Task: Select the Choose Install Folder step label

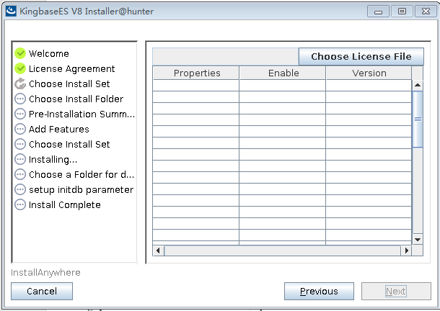Action: [x=76, y=99]
